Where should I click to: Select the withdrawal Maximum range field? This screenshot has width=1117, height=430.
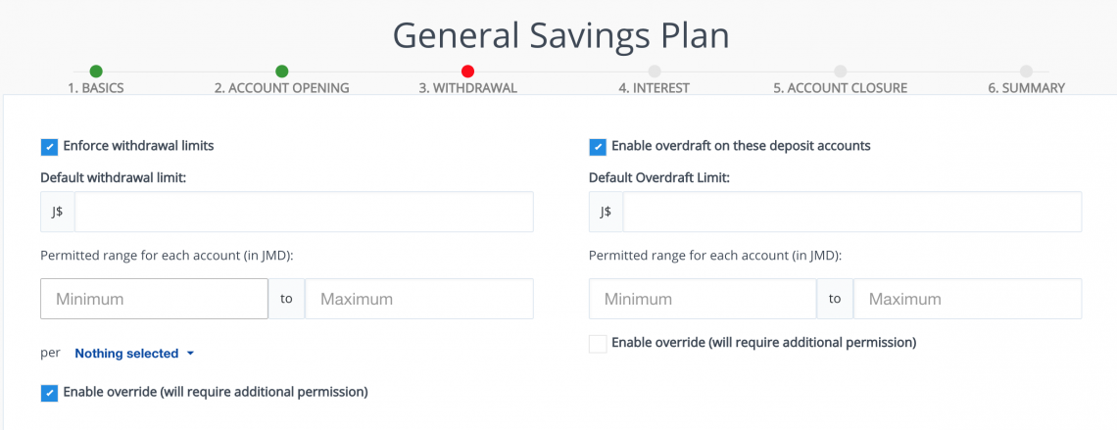tap(419, 299)
